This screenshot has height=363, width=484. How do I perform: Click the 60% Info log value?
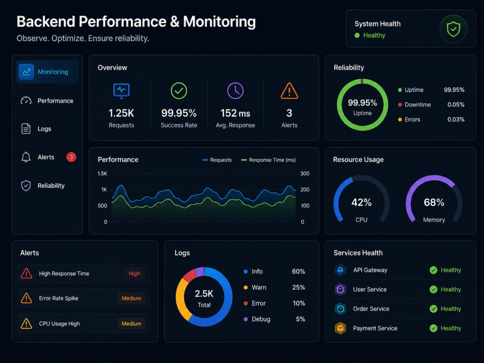299,272
